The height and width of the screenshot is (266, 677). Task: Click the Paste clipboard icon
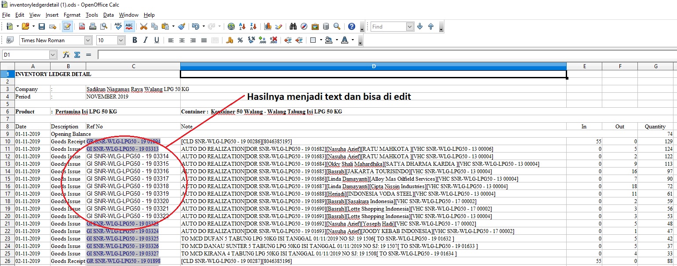[x=165, y=26]
